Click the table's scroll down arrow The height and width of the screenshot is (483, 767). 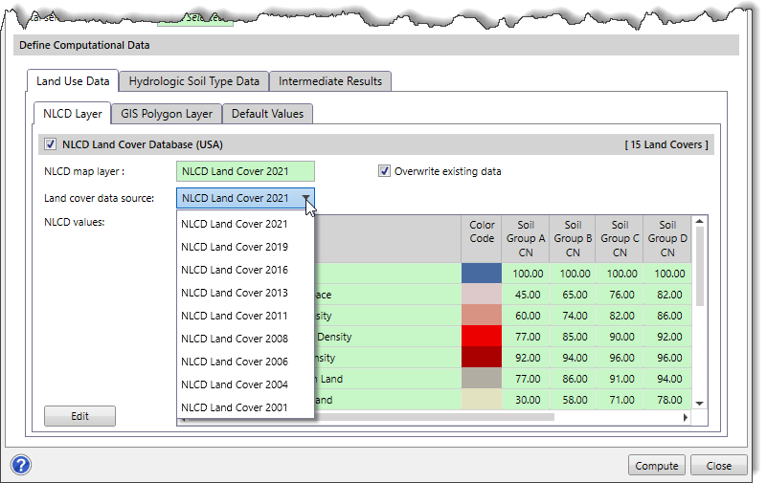[x=700, y=404]
